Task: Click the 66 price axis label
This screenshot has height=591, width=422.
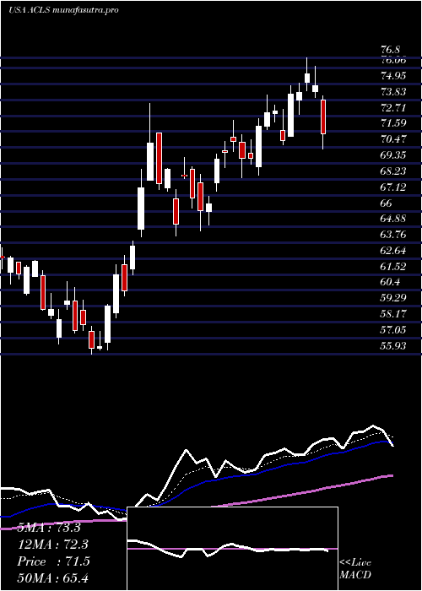Action: pos(387,203)
